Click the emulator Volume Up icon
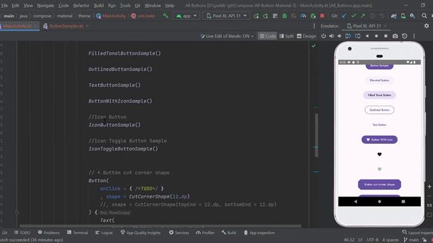 point(332,36)
